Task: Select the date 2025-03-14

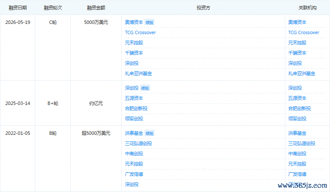Action: tap(18, 103)
